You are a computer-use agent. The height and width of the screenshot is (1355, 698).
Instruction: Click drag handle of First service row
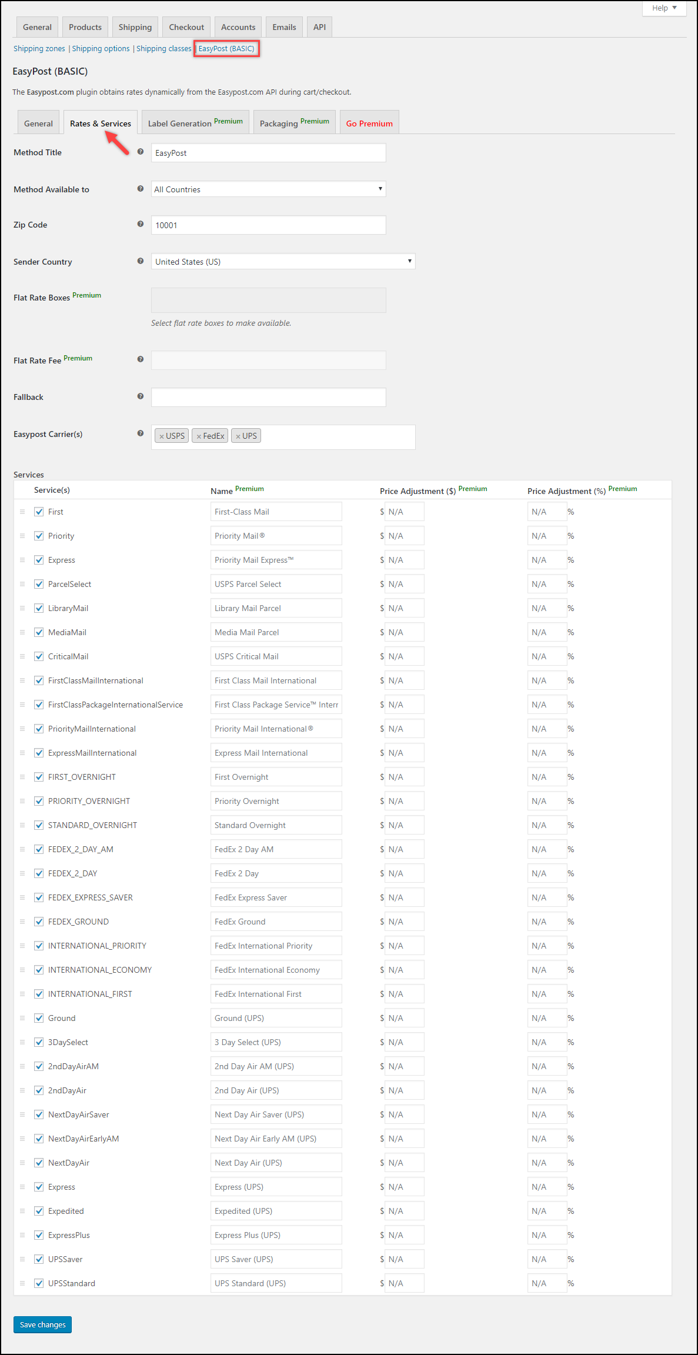point(22,512)
